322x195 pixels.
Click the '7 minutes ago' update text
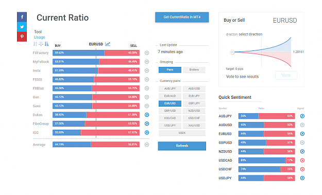pos(170,51)
